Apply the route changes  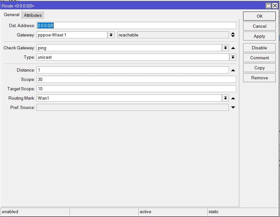[x=259, y=36]
